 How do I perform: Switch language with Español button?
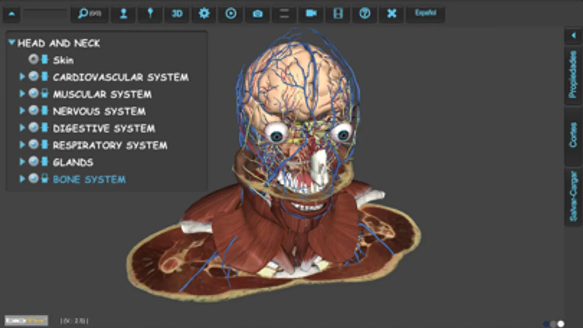tap(425, 13)
